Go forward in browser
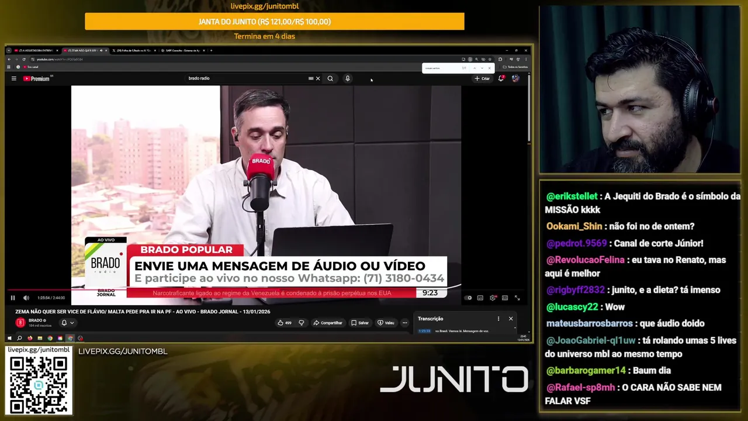Screen dimensions: 748x421 click(x=16, y=59)
